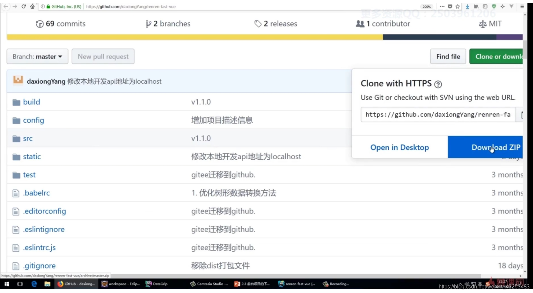Image resolution: width=533 pixels, height=293 pixels.
Task: Click the help icon beside Clone with HTTPS
Action: pyautogui.click(x=438, y=84)
